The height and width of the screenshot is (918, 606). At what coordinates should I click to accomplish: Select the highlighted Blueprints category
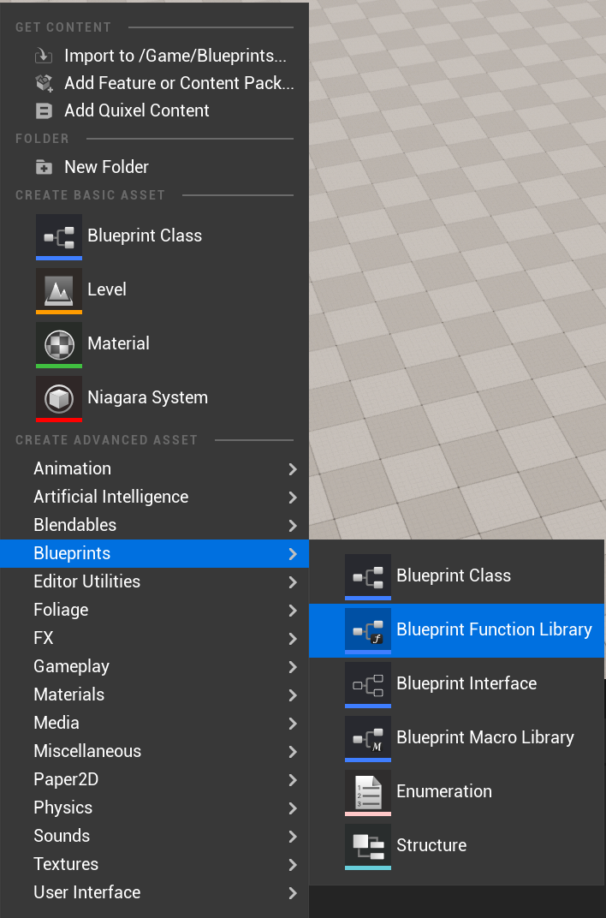pyautogui.click(x=154, y=553)
